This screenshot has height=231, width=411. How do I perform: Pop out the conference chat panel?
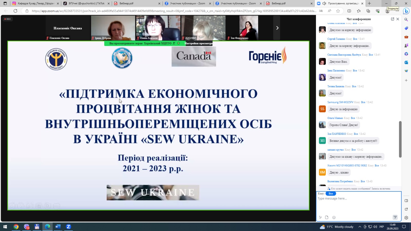[393, 19]
